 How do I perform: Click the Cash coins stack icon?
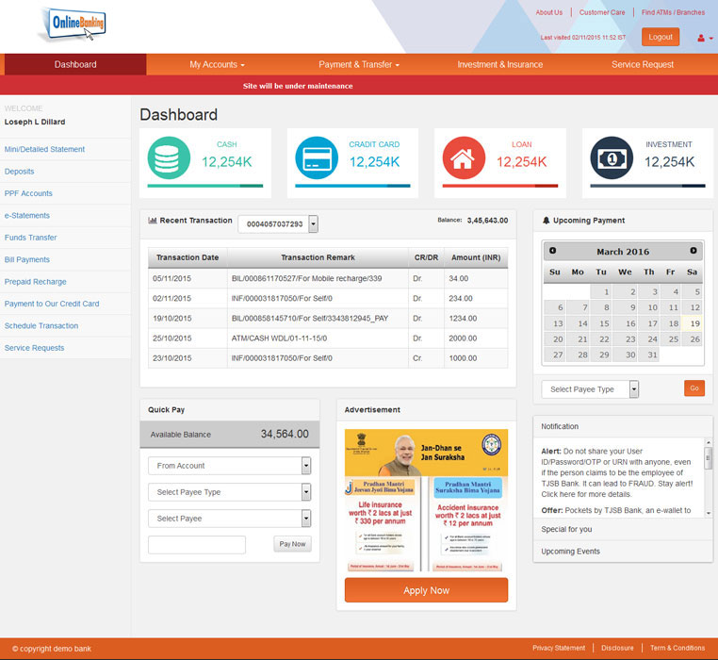pyautogui.click(x=169, y=158)
